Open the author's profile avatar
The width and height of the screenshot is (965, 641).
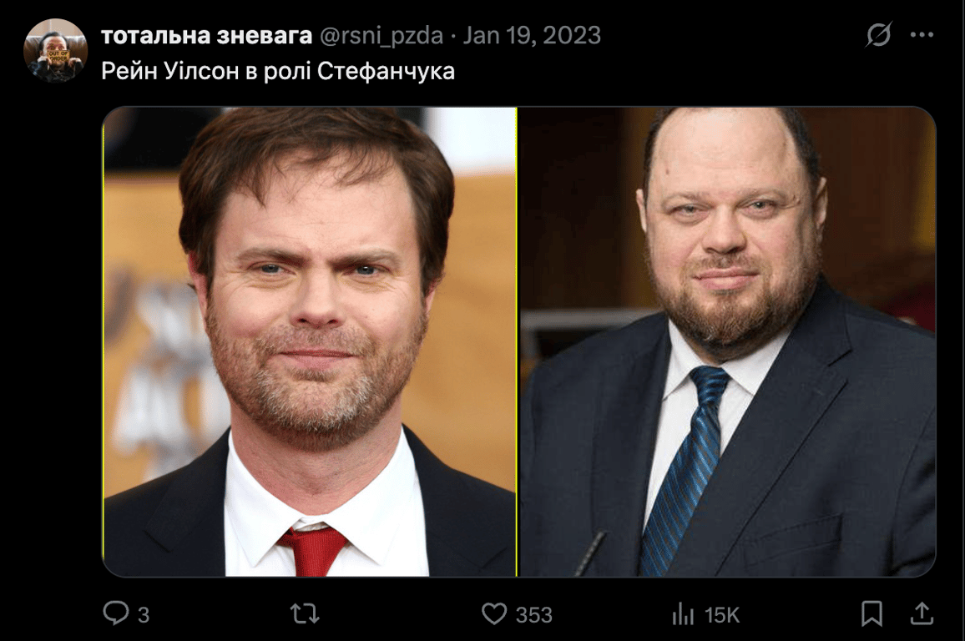tap(55, 50)
